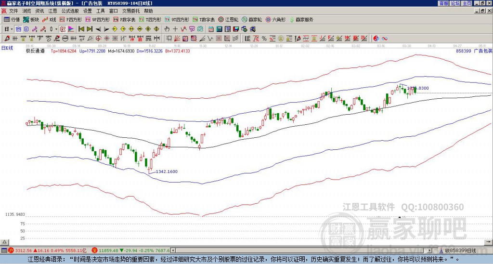The image size is (493, 264).
Task: Click the 主页 homepage button
Action: click(467, 3)
